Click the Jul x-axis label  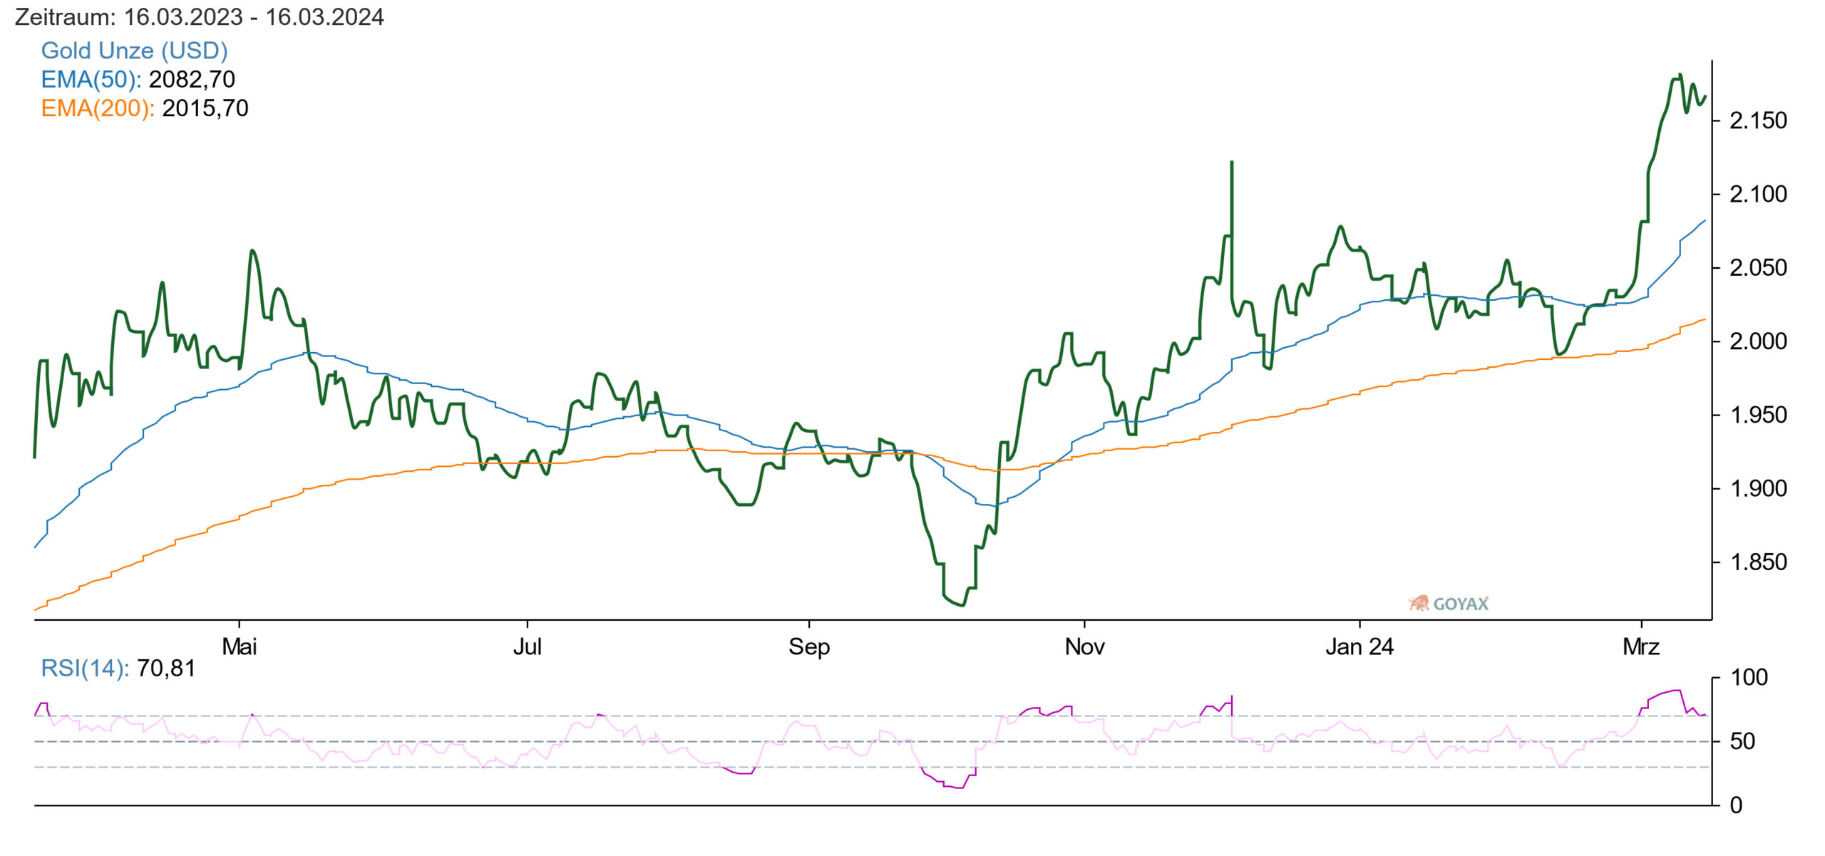pyautogui.click(x=528, y=647)
